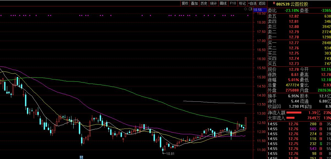Click the 收益(三) earnings quarter label
331x159 pixels.
tap(275, 106)
